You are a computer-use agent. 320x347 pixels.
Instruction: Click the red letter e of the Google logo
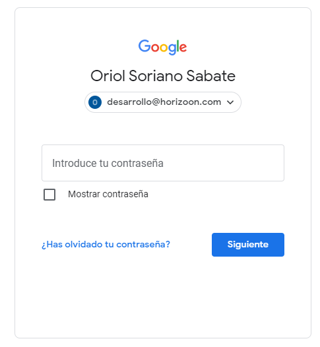(x=183, y=47)
